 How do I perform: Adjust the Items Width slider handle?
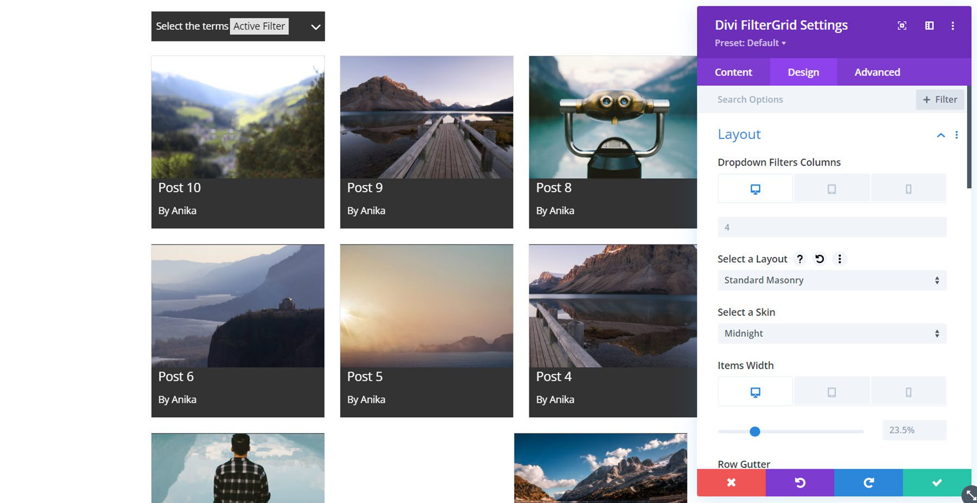pos(754,431)
